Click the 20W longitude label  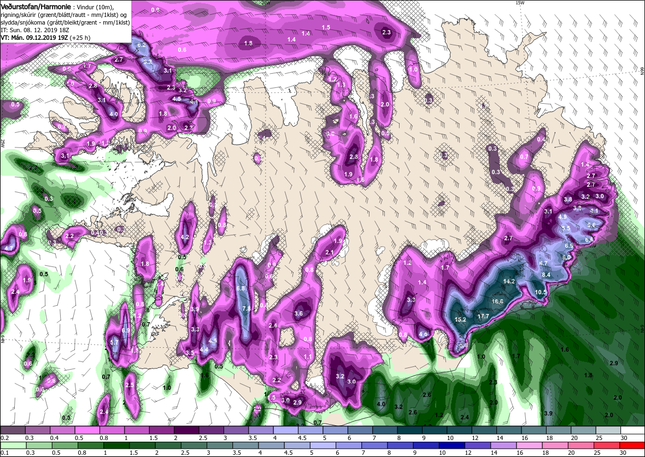tap(266, 3)
